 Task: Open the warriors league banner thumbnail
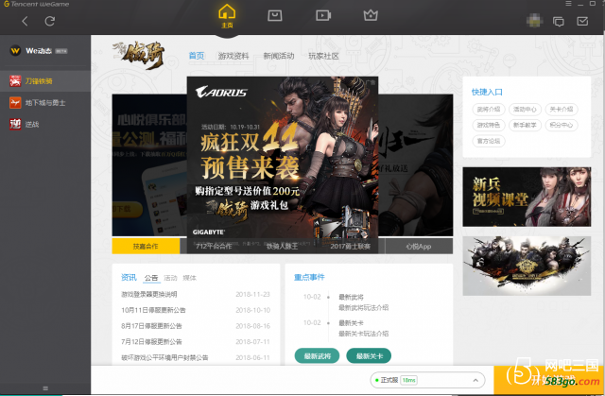pyautogui.click(x=527, y=267)
